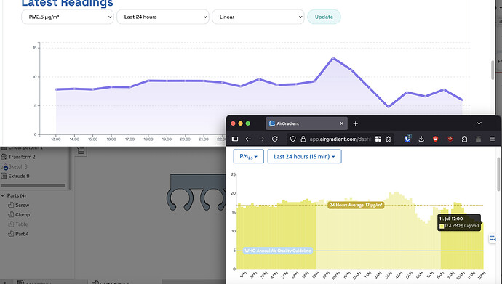The height and width of the screenshot is (284, 502).
Task: Open the browser extensions puzzle icon
Action: click(x=464, y=139)
